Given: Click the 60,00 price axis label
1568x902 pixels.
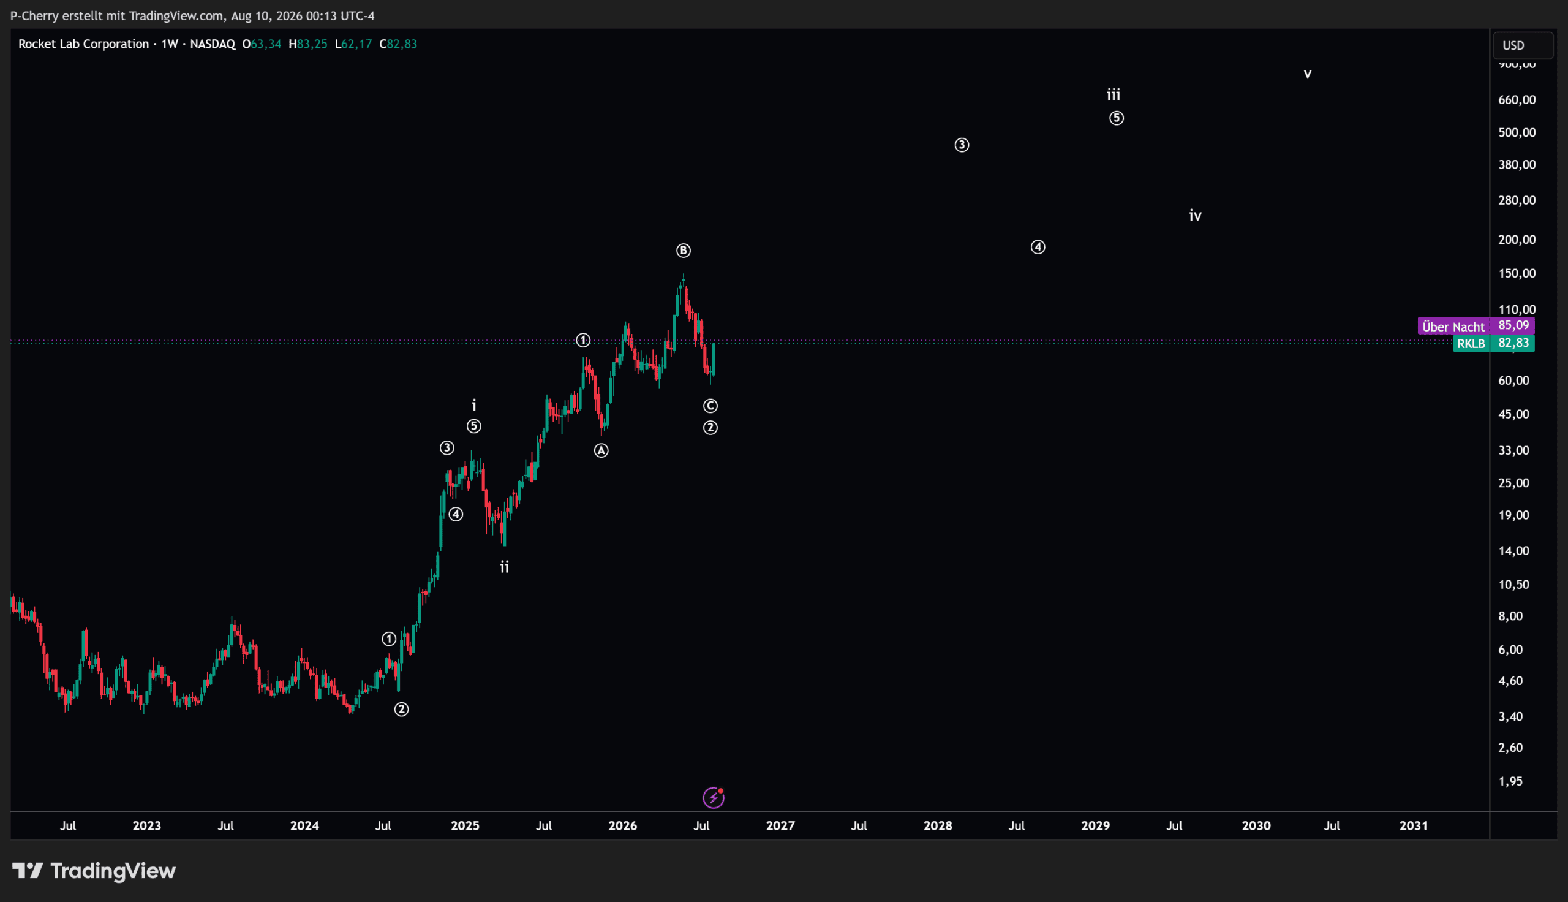Looking at the screenshot, I should click(x=1513, y=381).
